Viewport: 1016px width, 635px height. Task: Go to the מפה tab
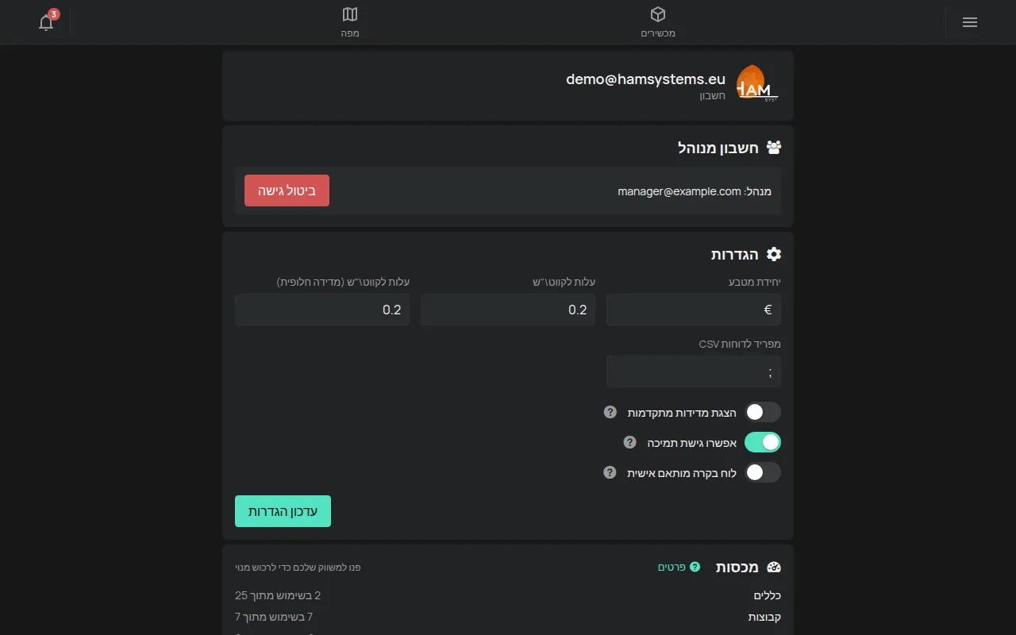(350, 22)
